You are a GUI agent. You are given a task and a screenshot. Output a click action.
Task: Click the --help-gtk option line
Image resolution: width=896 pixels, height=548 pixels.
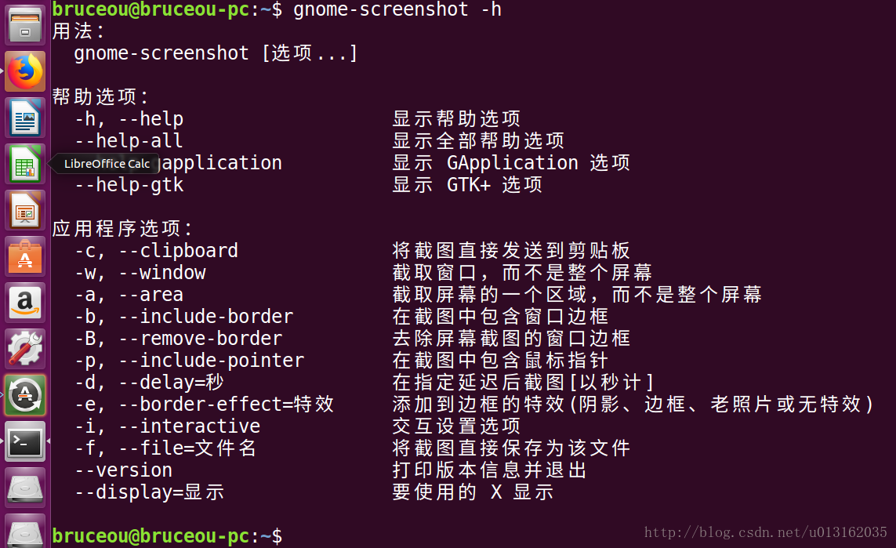129,185
